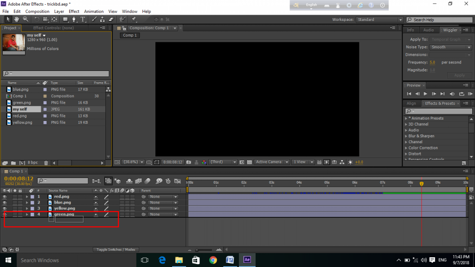Click the Comp 1 breadcrumb button

(130, 35)
